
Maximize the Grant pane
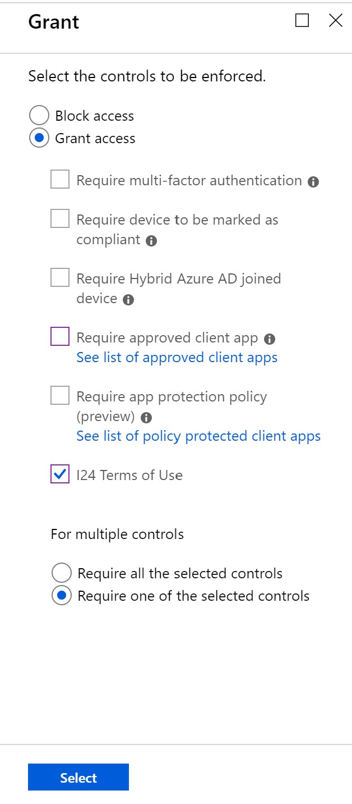(302, 21)
